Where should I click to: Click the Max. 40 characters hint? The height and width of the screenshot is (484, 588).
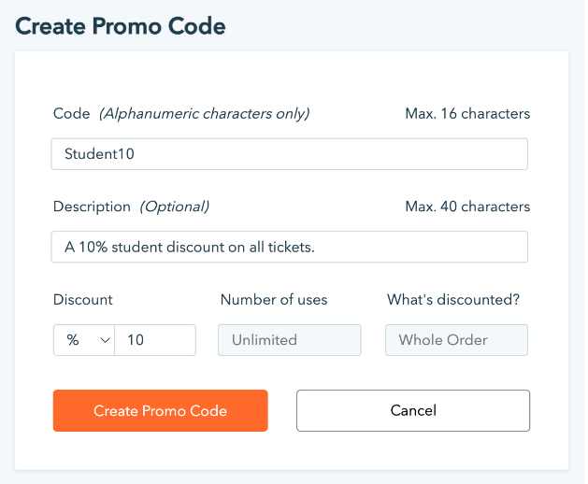[467, 206]
